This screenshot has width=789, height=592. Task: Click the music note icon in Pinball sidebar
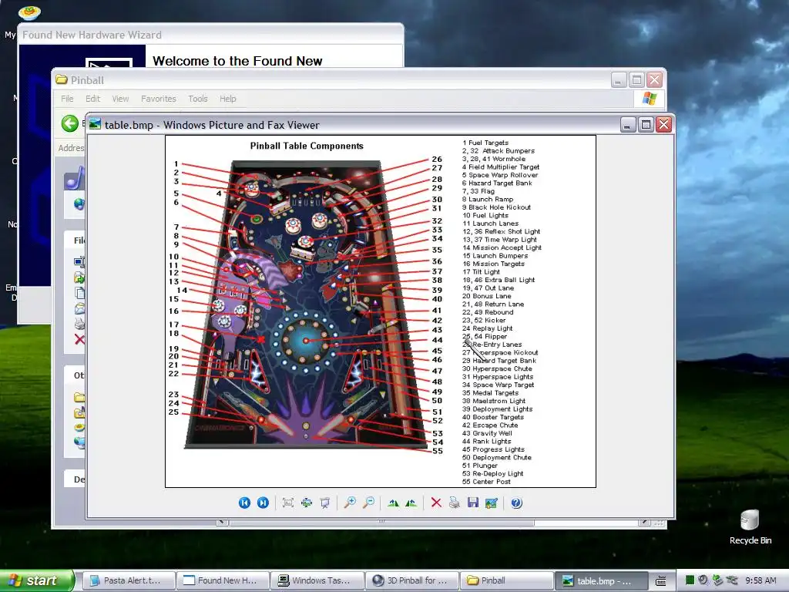coord(75,178)
